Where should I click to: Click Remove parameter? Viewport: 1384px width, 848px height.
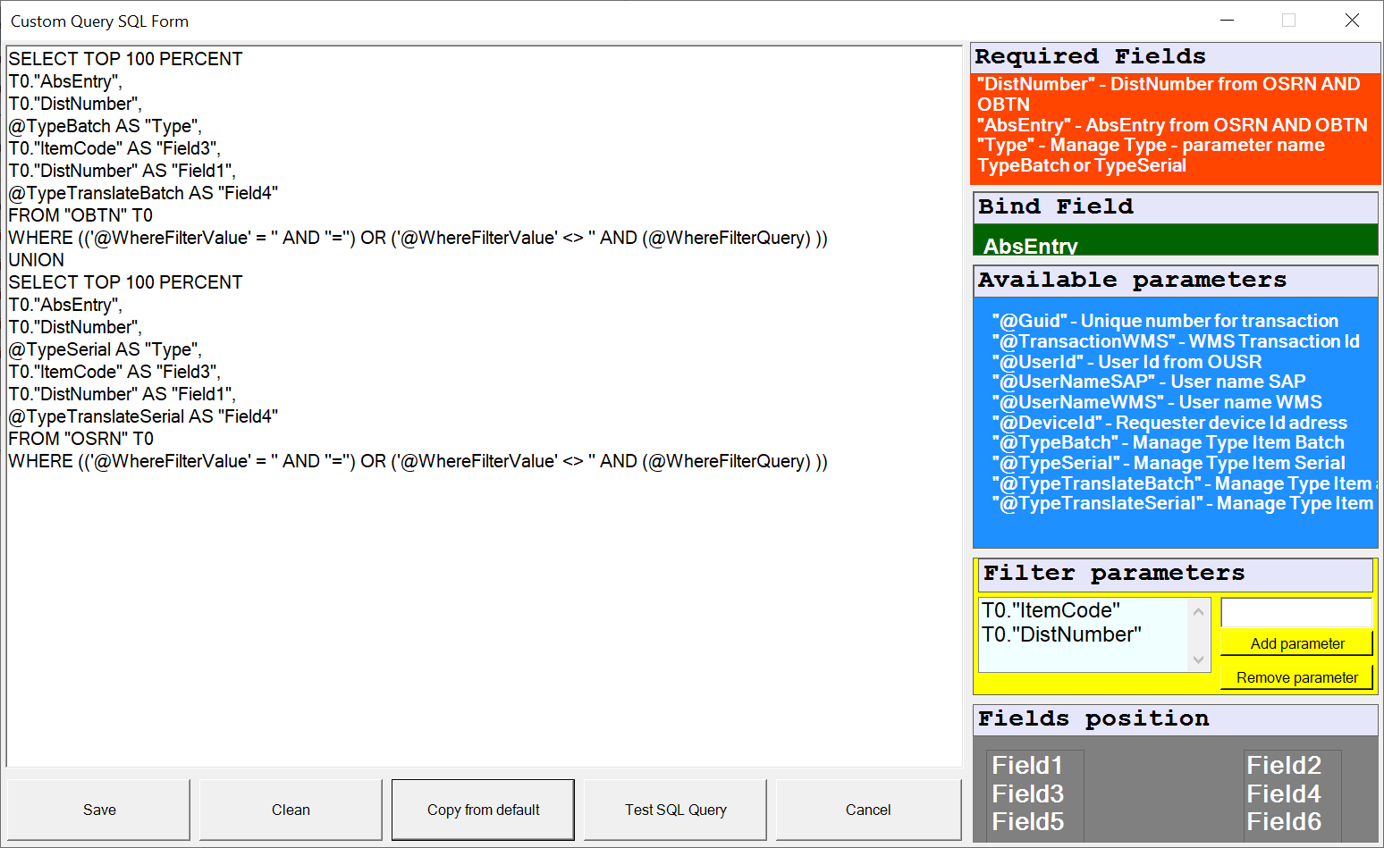point(1297,676)
